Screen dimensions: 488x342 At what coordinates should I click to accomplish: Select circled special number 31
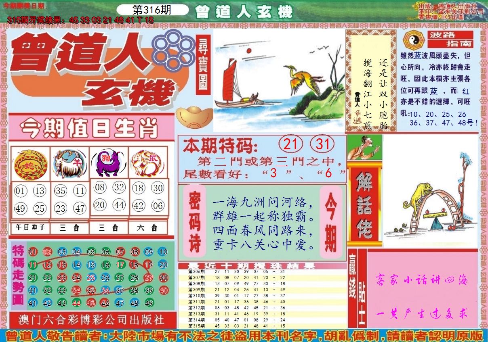click(322, 144)
